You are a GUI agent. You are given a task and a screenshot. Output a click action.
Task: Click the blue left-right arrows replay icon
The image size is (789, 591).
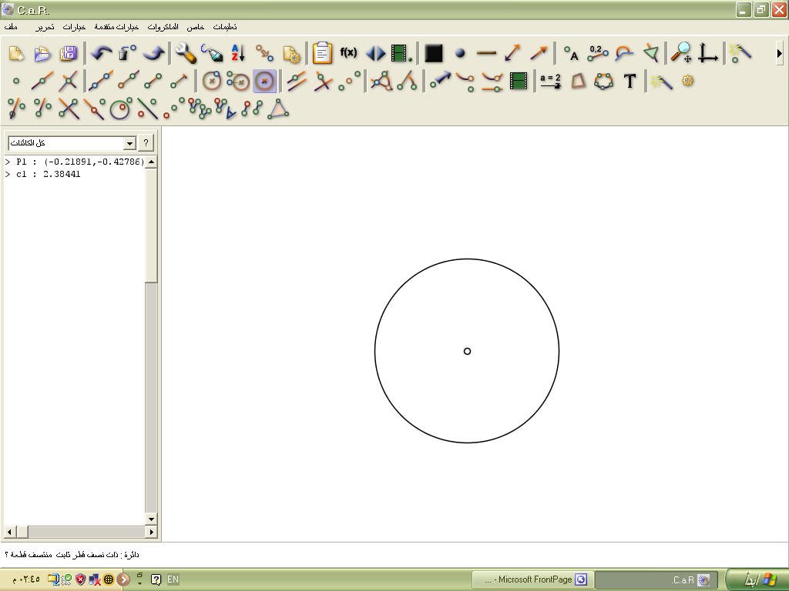[375, 53]
